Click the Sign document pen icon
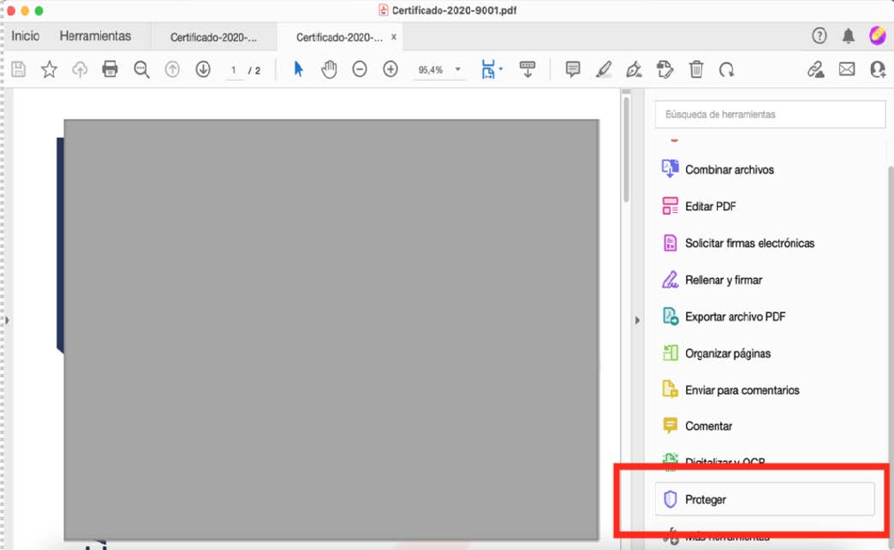Viewport: 894px width, 550px height. click(x=635, y=69)
